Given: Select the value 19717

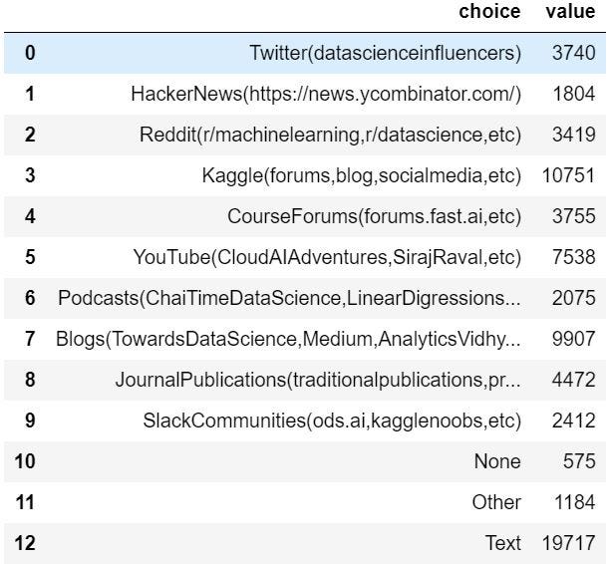Looking at the screenshot, I should (x=568, y=543).
